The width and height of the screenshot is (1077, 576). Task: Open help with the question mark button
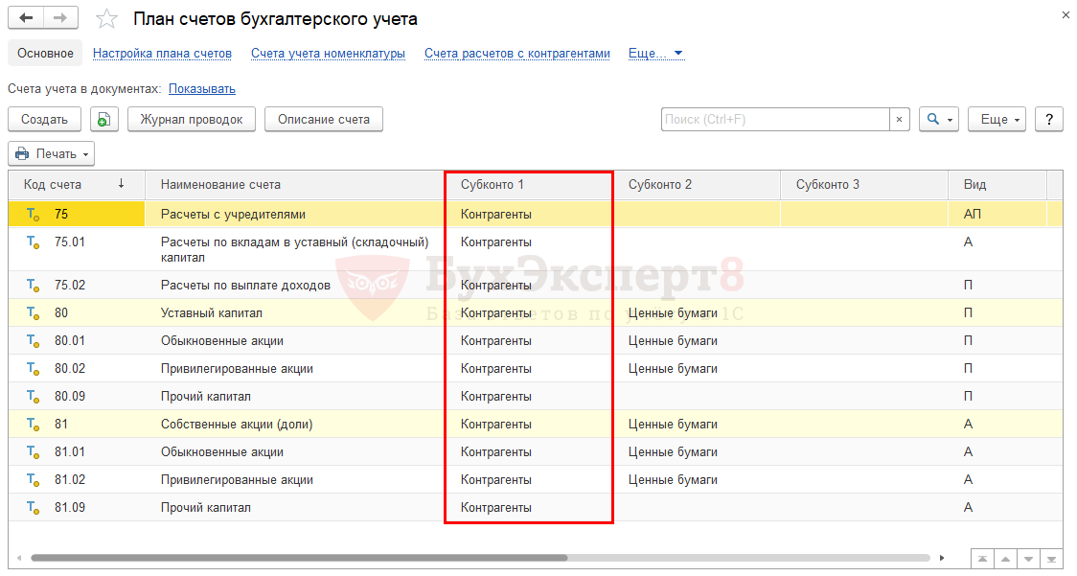[x=1049, y=120]
